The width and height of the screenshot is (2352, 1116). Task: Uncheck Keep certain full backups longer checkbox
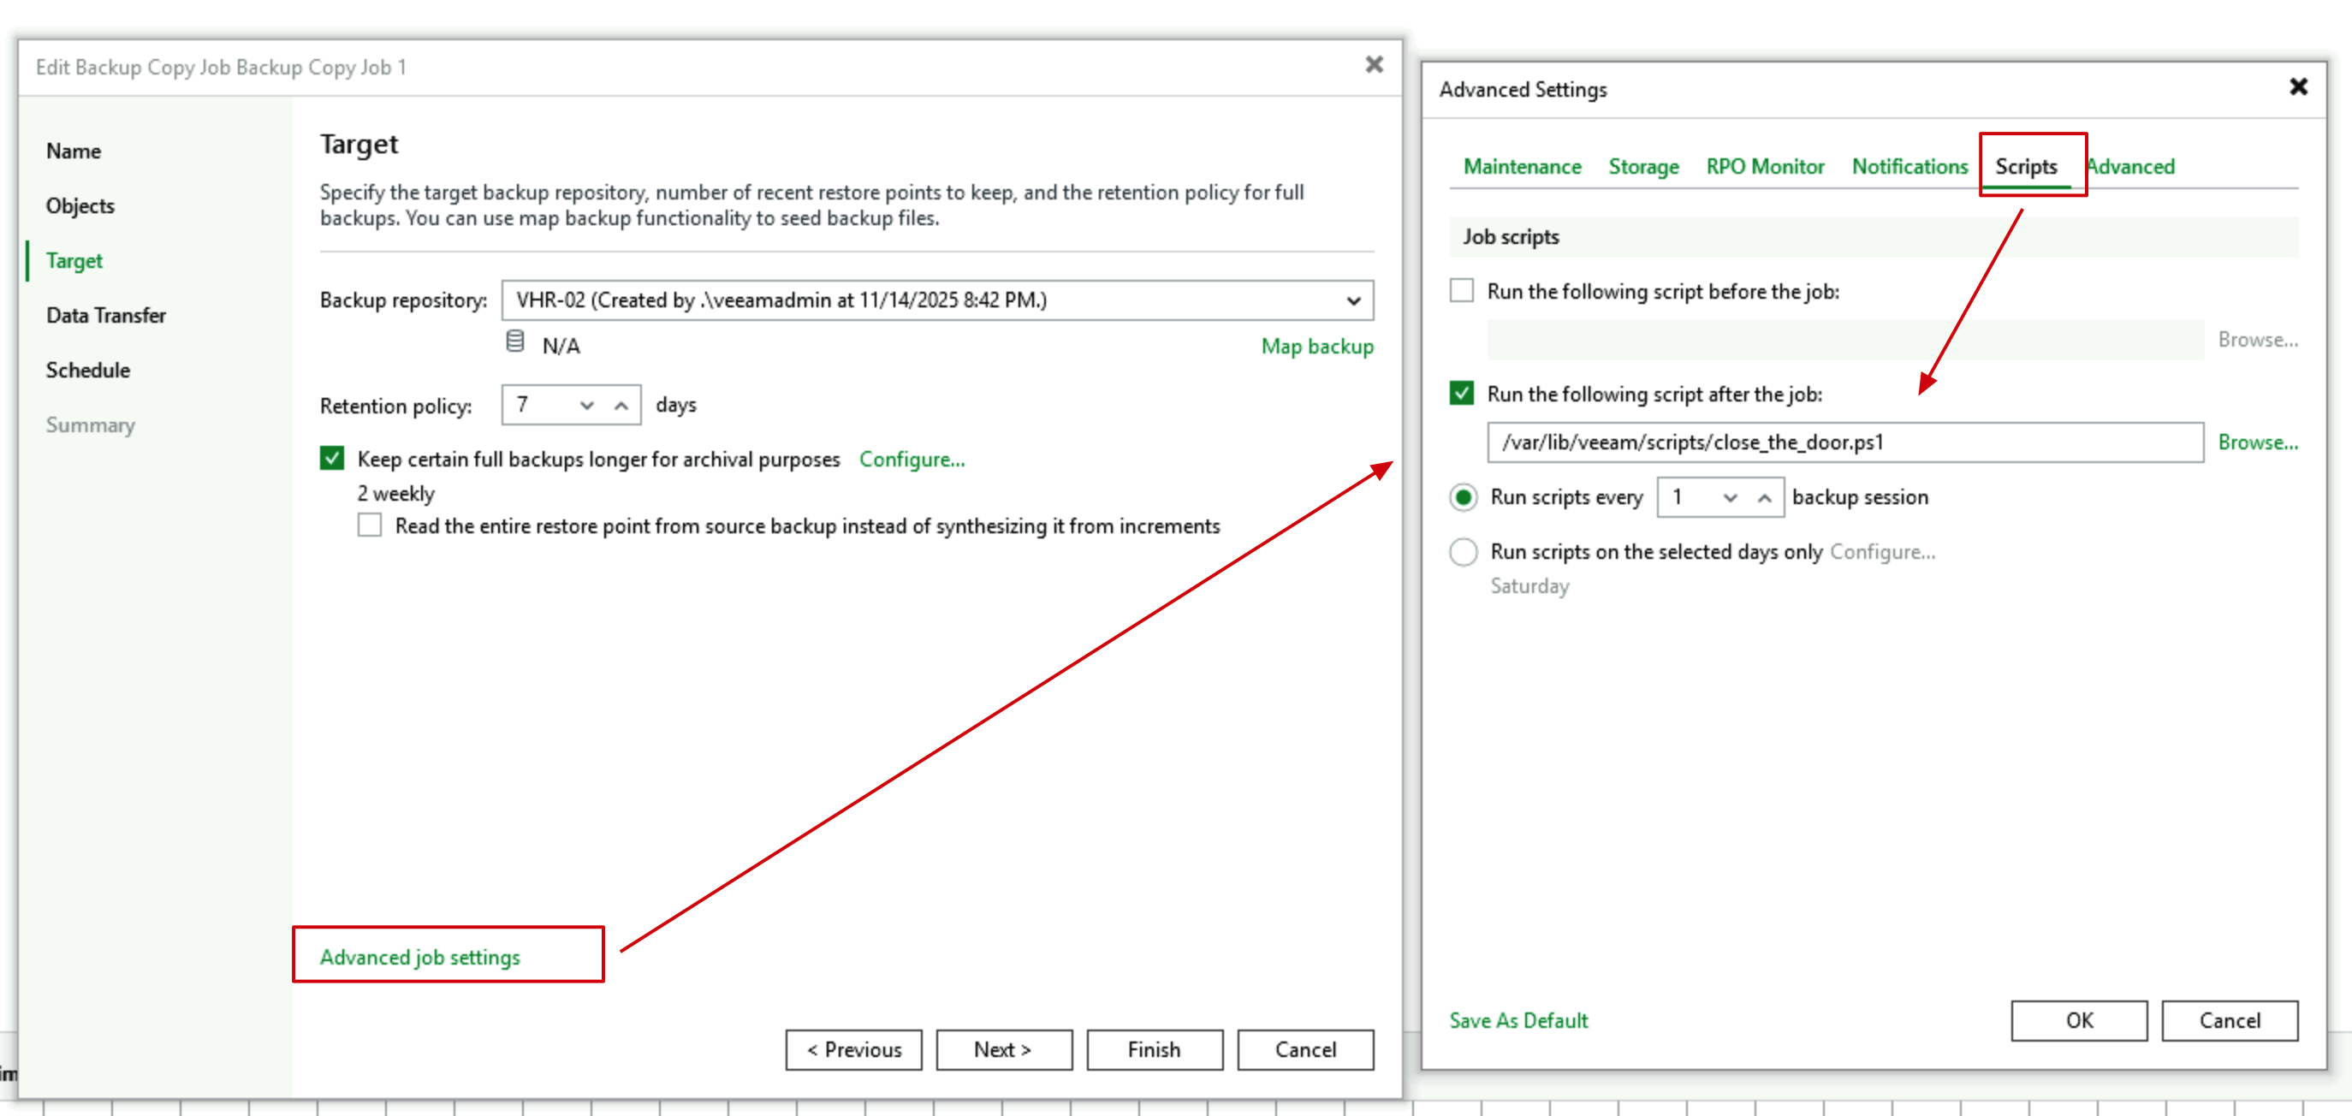pos(332,459)
